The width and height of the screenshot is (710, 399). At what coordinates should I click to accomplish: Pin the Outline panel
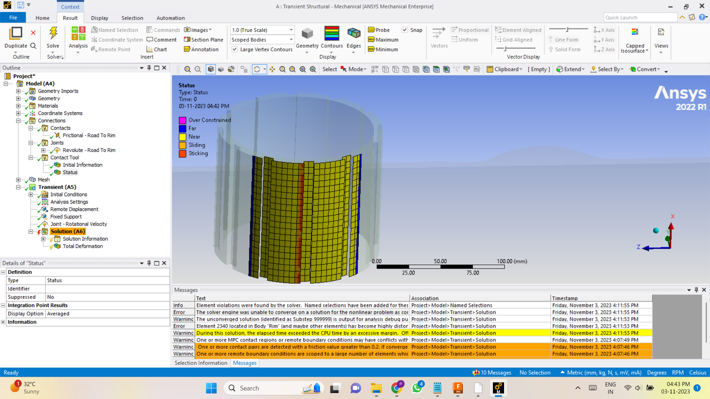149,68
